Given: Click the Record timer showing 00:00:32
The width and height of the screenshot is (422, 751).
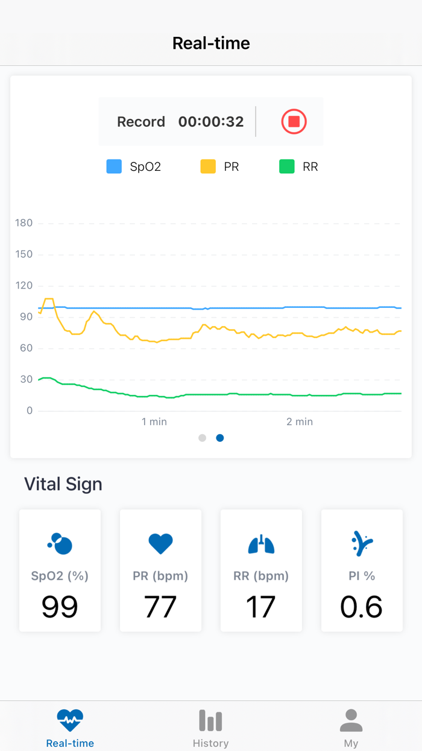Looking at the screenshot, I should coord(210,121).
